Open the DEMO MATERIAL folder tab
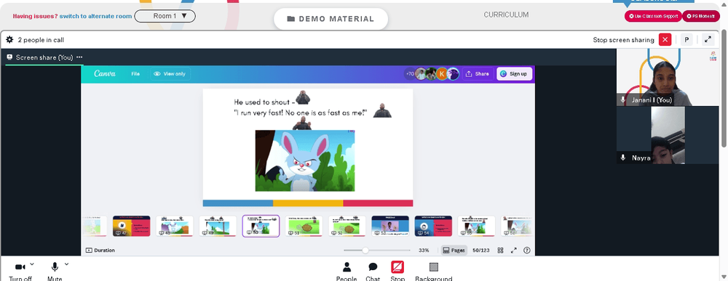Screen dimensions: 728x281 point(331,19)
